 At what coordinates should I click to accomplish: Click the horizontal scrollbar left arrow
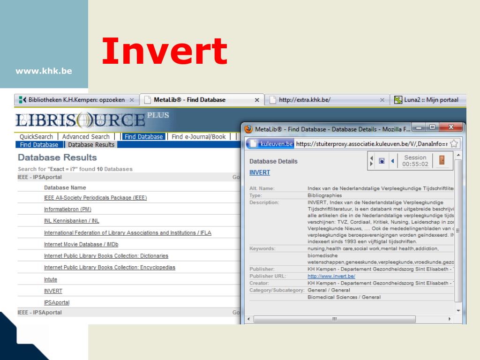click(x=248, y=319)
